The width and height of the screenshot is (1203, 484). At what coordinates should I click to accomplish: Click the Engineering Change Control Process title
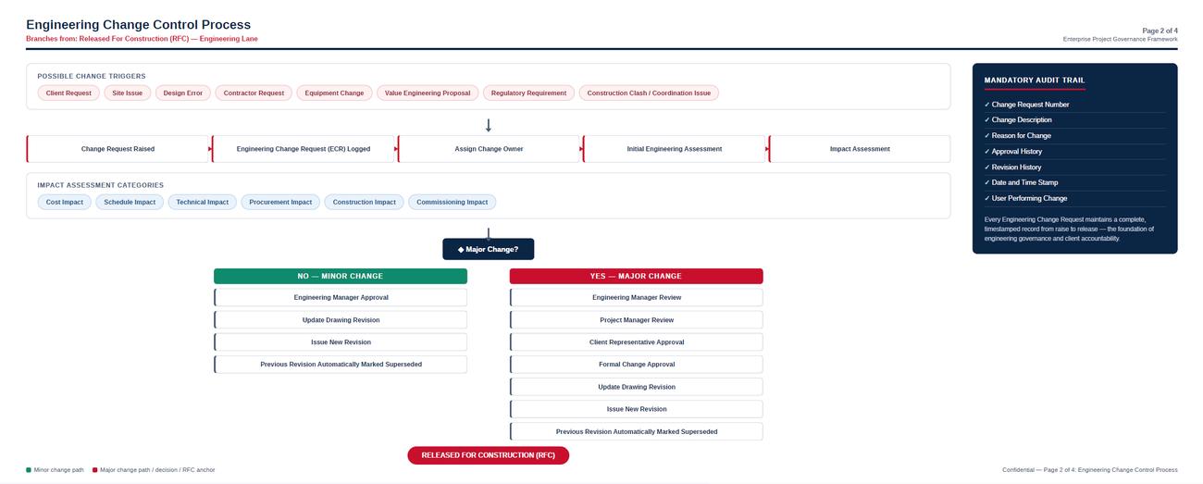(138, 25)
